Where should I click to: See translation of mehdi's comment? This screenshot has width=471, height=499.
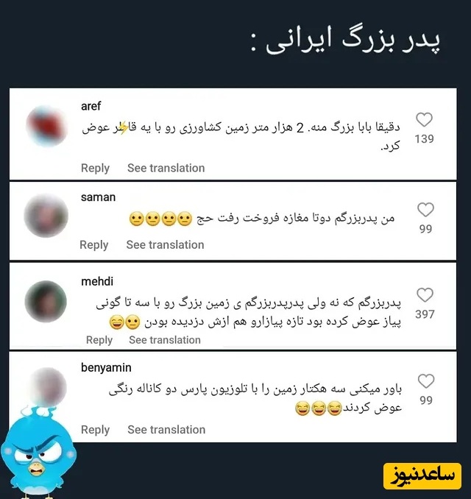(x=165, y=340)
